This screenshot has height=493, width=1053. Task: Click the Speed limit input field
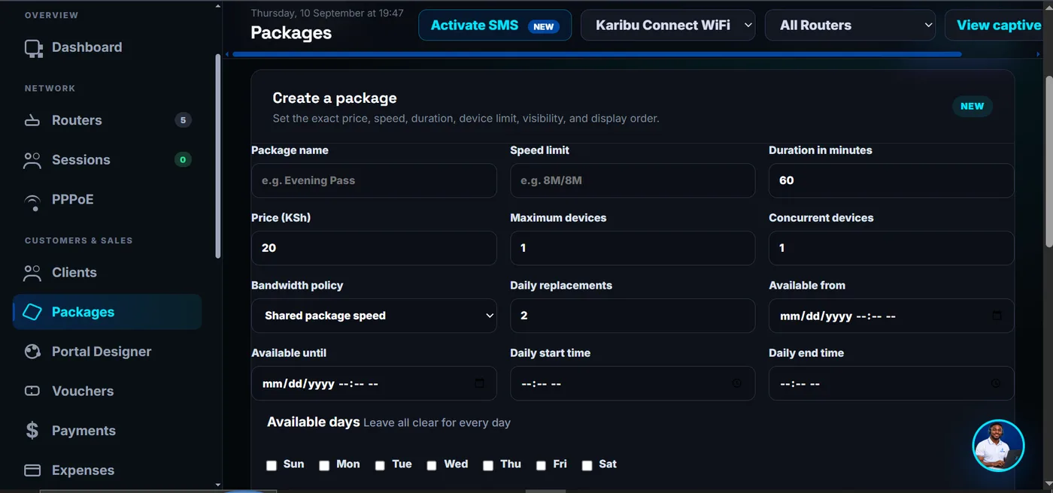coord(633,180)
